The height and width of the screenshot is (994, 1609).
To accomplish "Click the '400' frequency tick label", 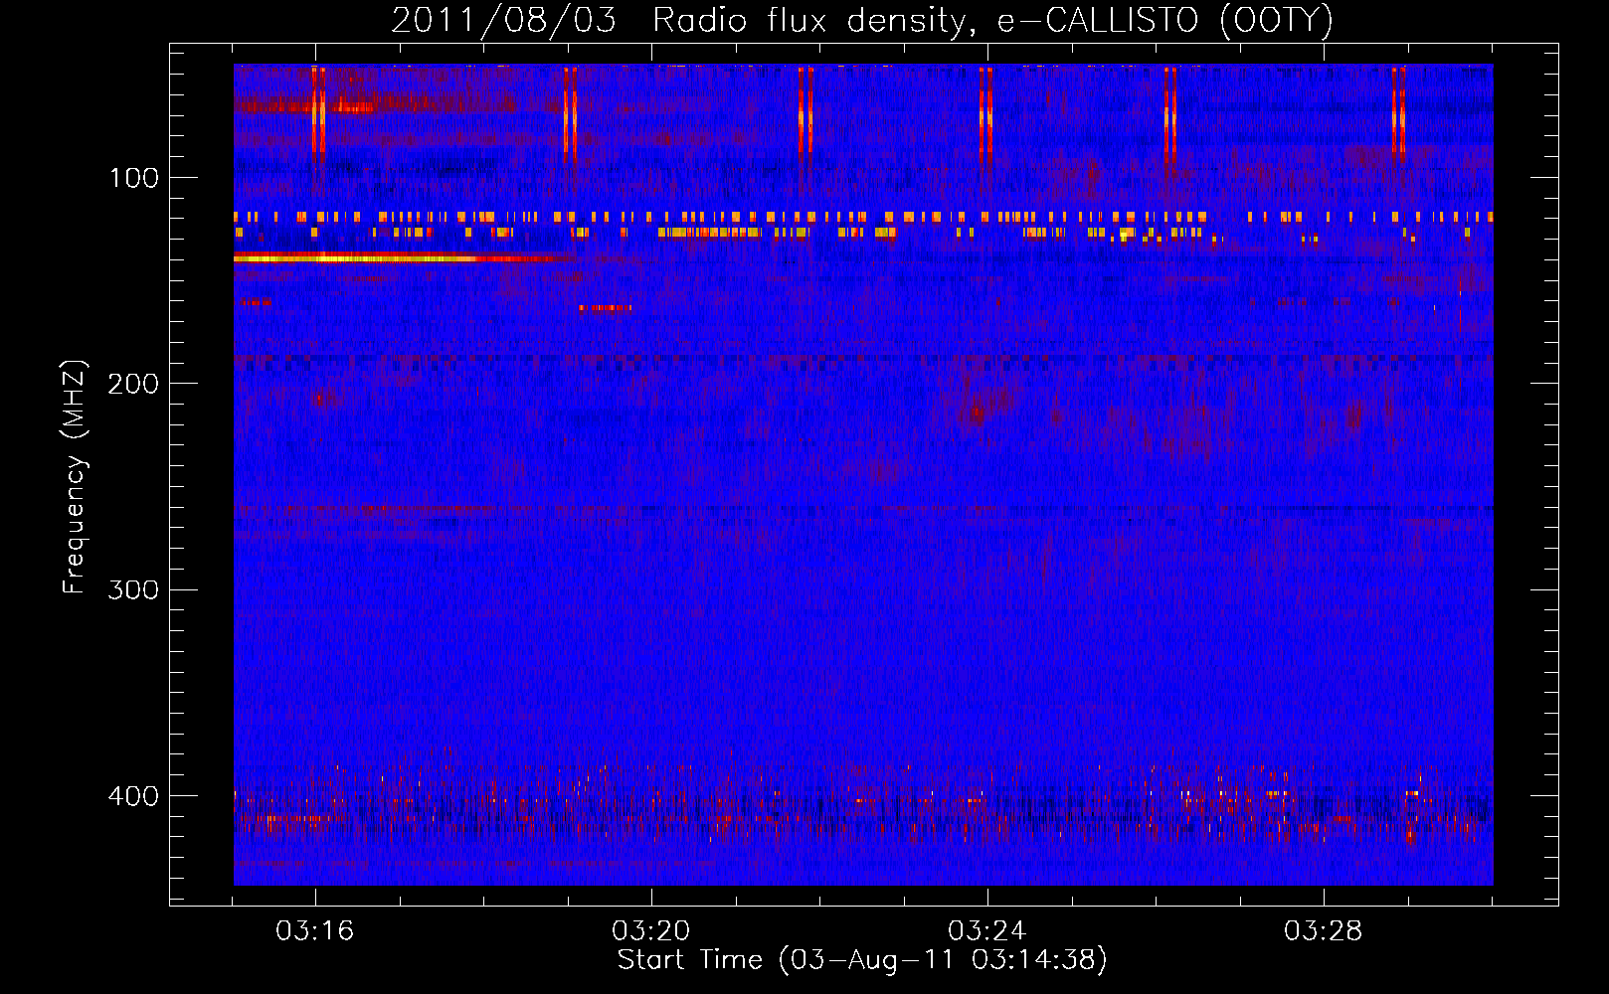I will pyautogui.click(x=134, y=796).
